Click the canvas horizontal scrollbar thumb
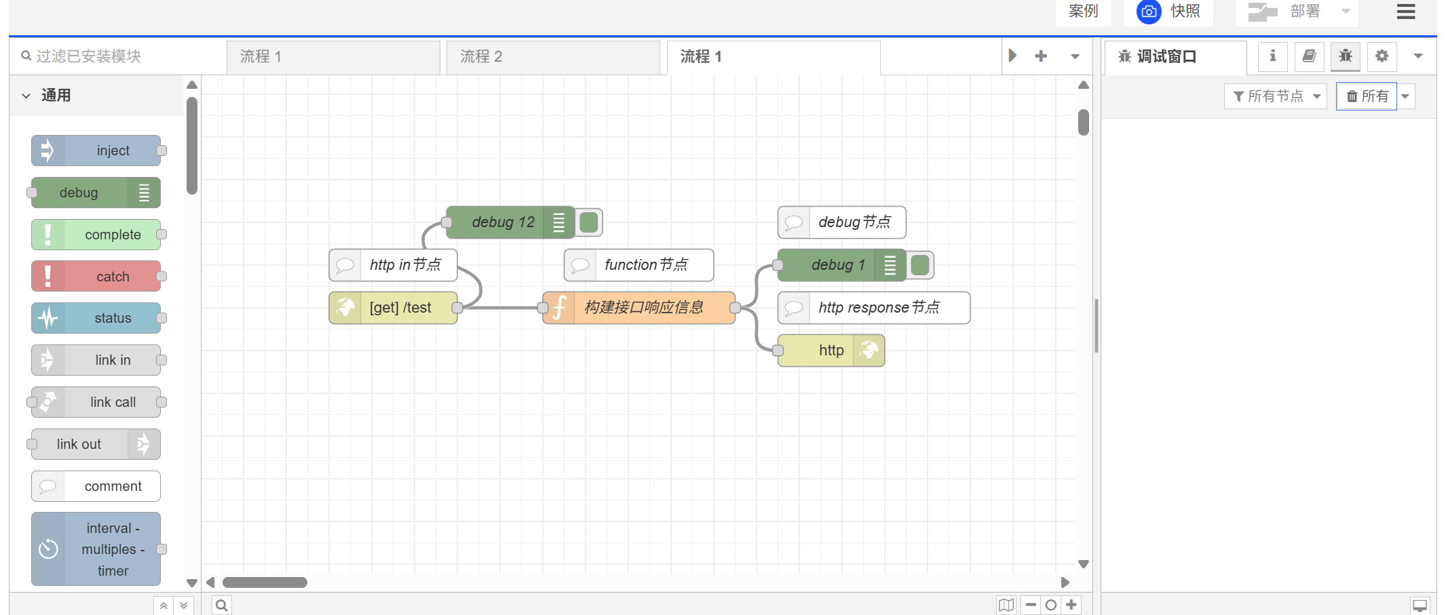1448x615 pixels. 265,582
